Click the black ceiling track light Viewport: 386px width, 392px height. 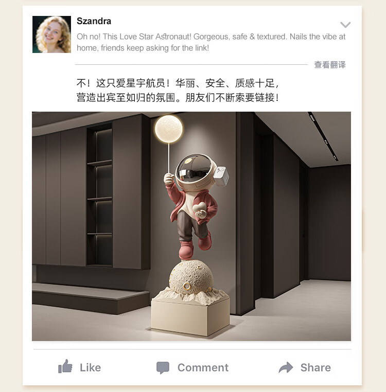(x=323, y=136)
